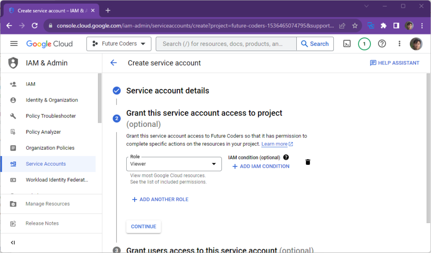
Task: Open the Future Coders project picker
Action: 119,44
